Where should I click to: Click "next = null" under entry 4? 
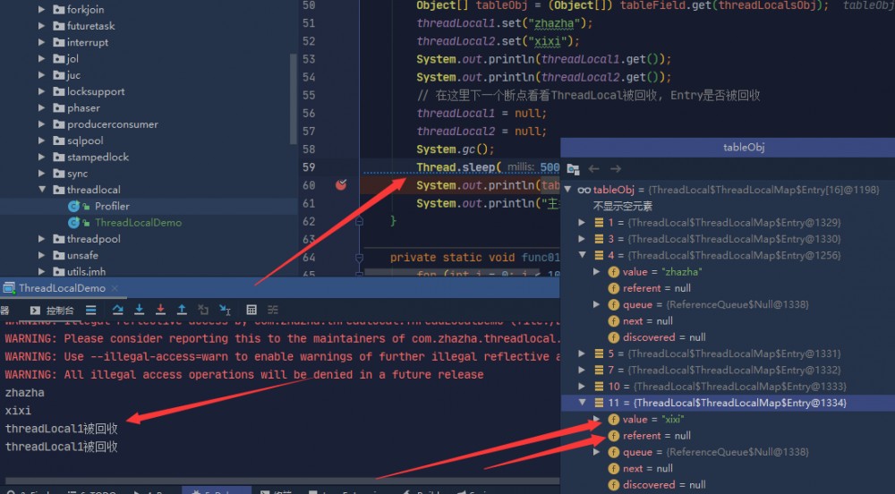point(647,321)
